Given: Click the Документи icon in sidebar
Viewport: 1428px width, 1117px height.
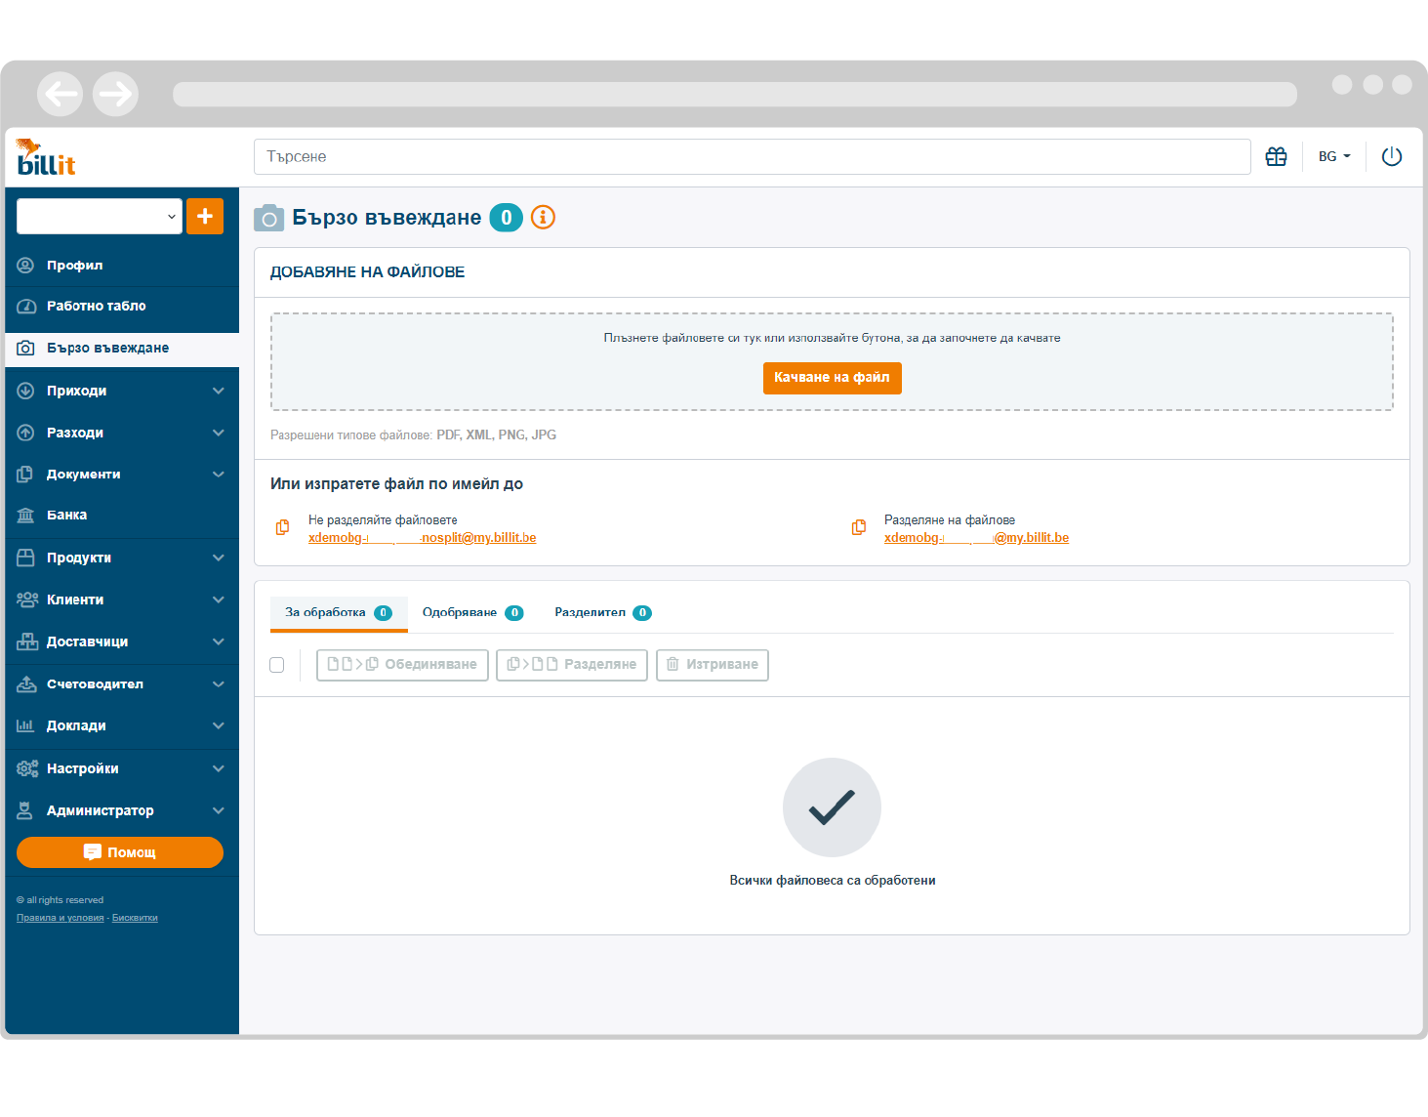Looking at the screenshot, I should [x=25, y=474].
